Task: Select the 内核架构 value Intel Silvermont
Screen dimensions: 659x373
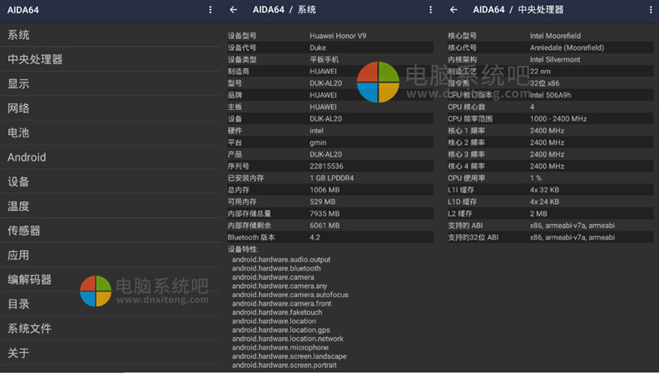Action: pos(555,59)
